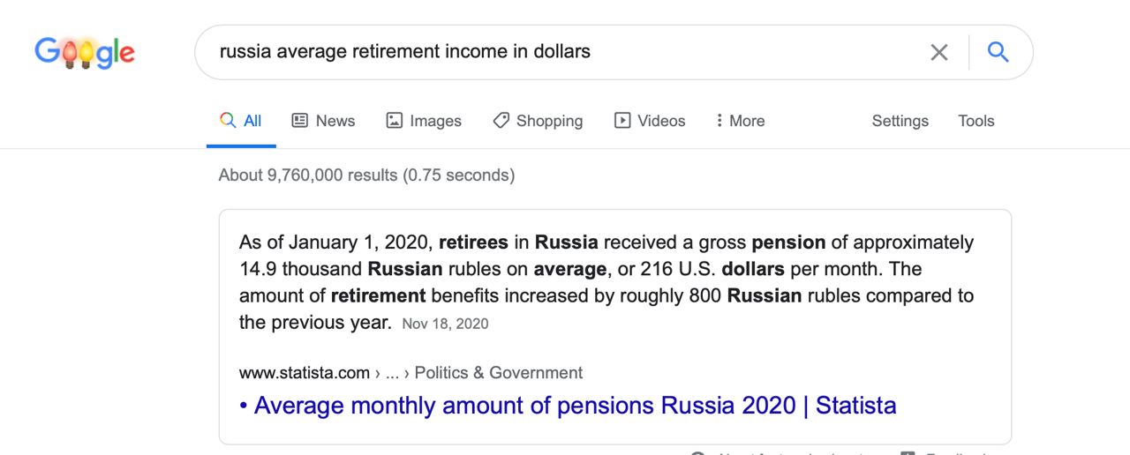
Task: Go to the Shopping tab label
Action: [549, 121]
